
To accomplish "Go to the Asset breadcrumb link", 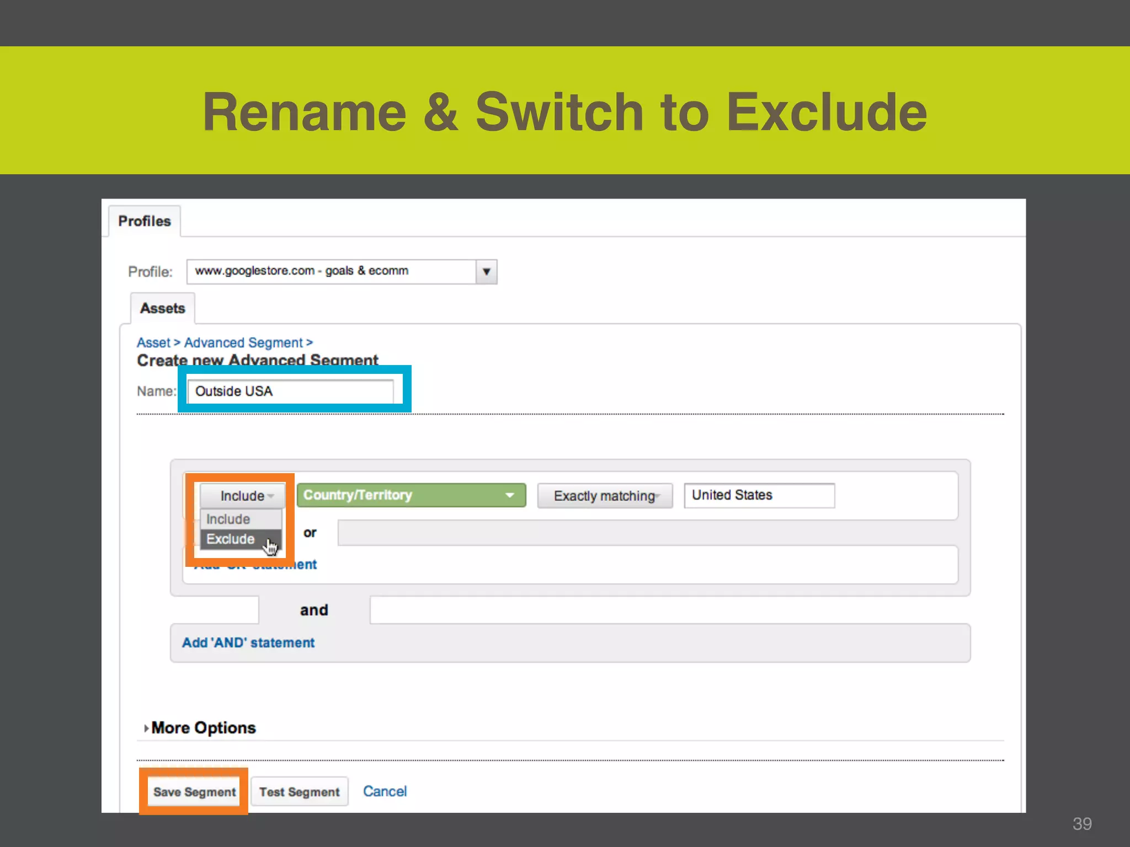I will tap(153, 342).
